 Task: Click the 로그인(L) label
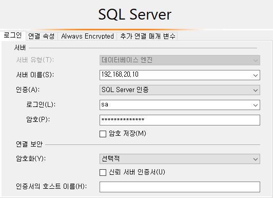coord(41,104)
